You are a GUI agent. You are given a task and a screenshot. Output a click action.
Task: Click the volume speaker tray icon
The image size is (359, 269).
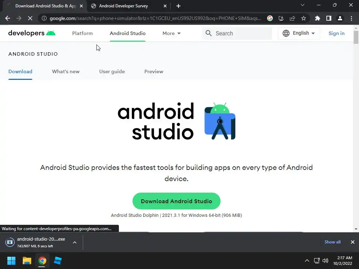coord(325,261)
